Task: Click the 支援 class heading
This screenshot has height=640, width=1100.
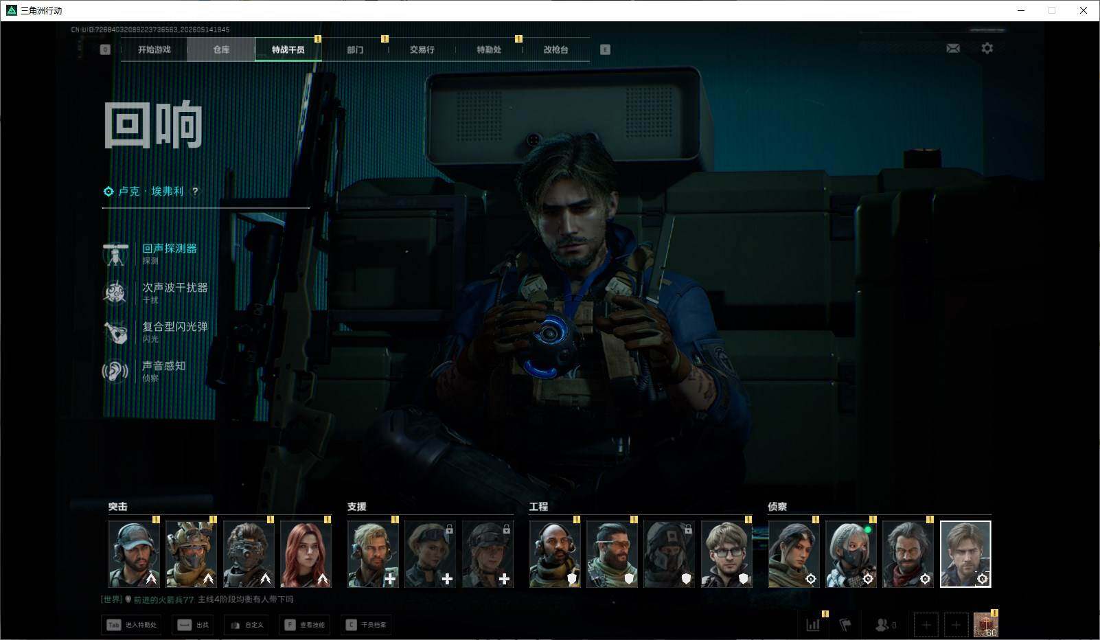Action: pyautogui.click(x=357, y=507)
